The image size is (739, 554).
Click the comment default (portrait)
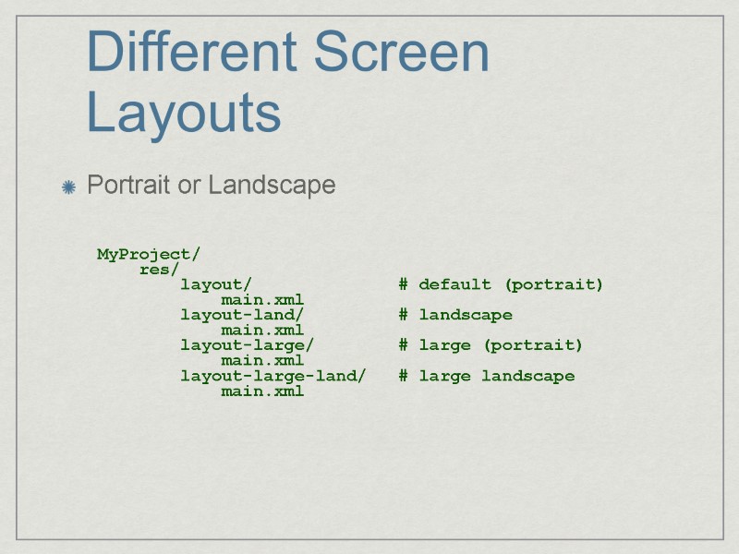pyautogui.click(x=503, y=284)
